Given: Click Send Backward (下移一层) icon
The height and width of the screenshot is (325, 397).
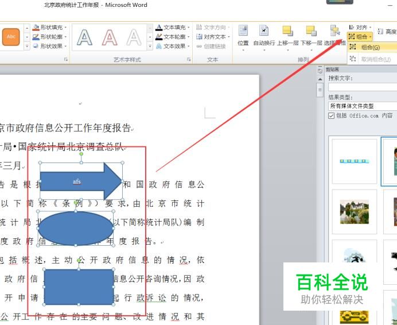Looking at the screenshot, I should coord(311,31).
